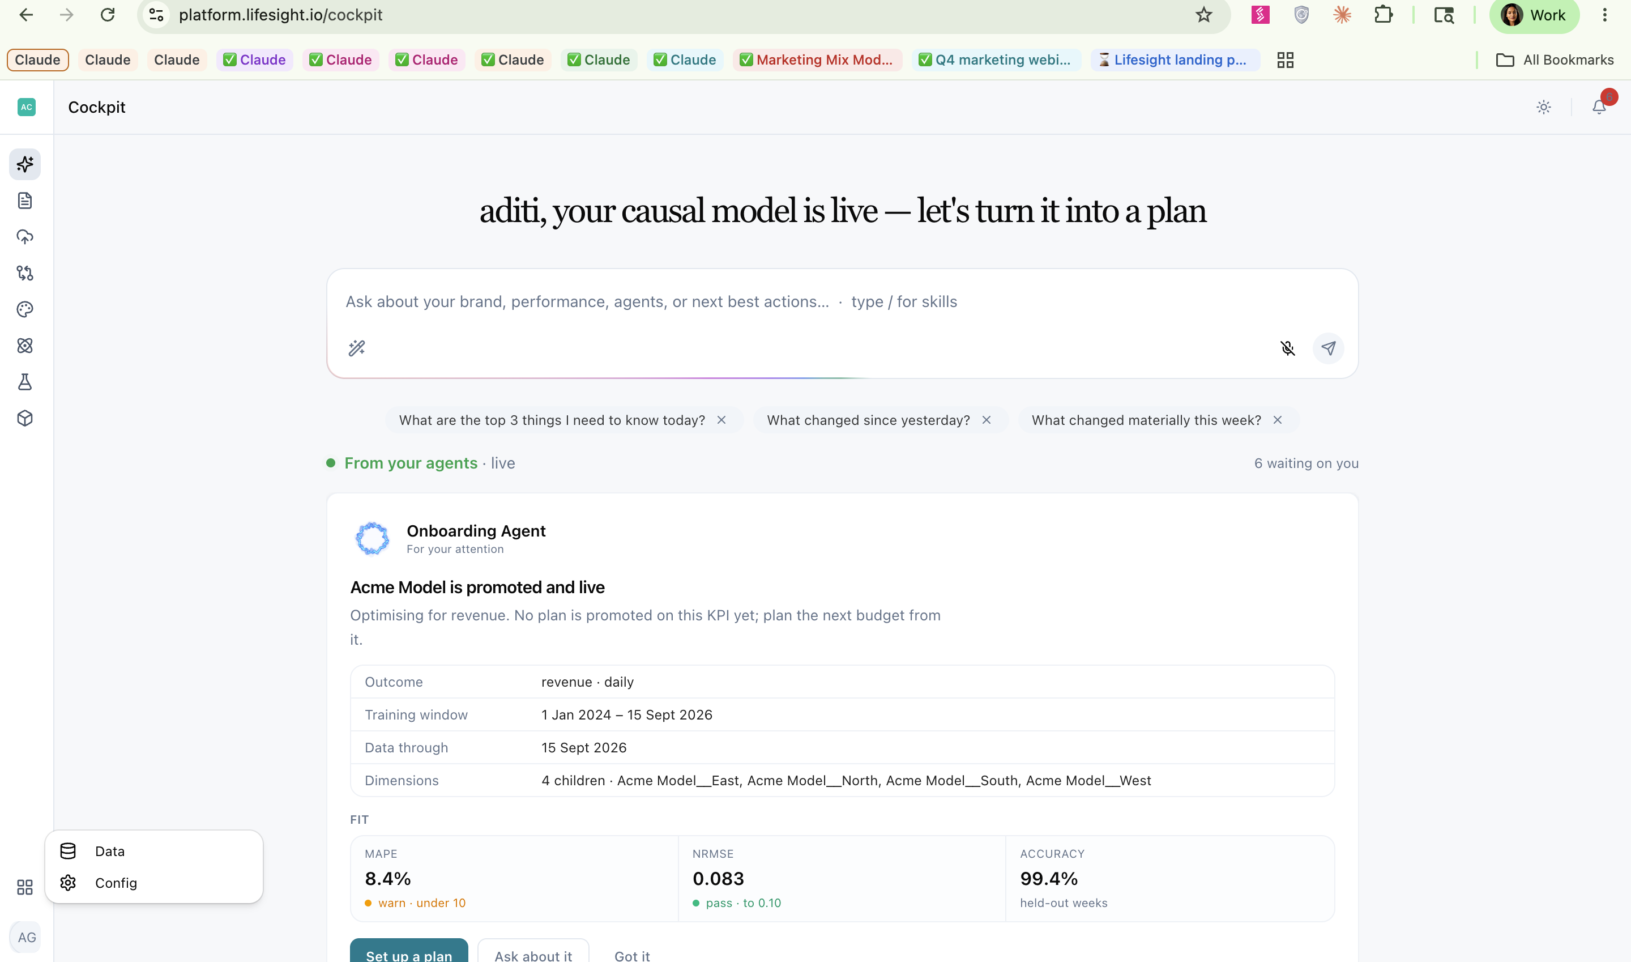Image resolution: width=1631 pixels, height=962 pixels.
Task: Click the cloud upload sidebar icon
Action: [25, 237]
